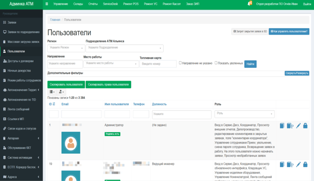
Task: Open the column visibility dropdown button
Action: 52,92
